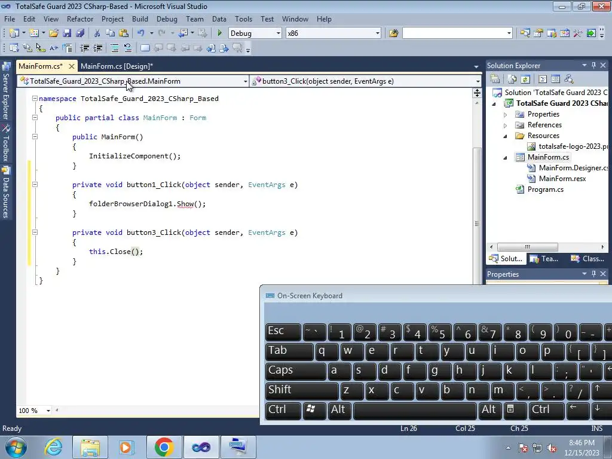Viewport: 612px width, 459px height.
Task: Click the View Class Diagram icon
Action: 569,79
